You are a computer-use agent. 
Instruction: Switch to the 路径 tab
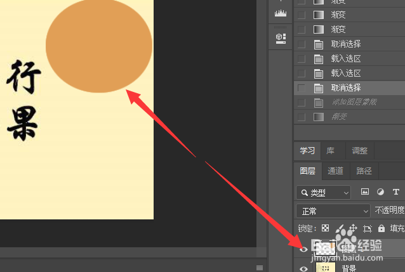[x=364, y=171]
